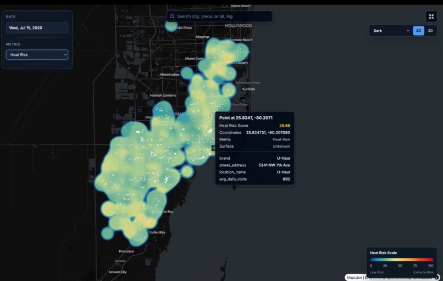Open the date picker showing Wed, Jul 15, 2020
Image resolution: width=443 pixels, height=281 pixels.
coord(37,28)
